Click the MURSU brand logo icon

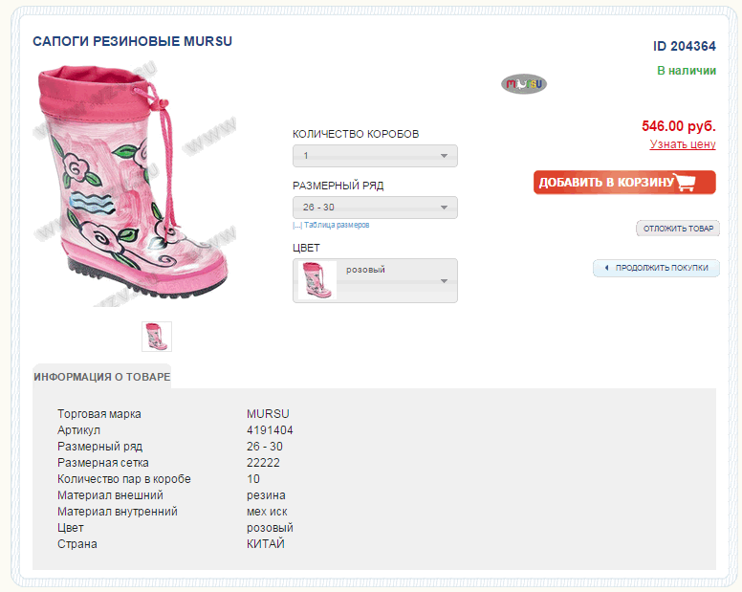[524, 84]
